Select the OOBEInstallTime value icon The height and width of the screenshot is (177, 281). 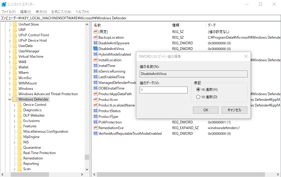coord(95,88)
